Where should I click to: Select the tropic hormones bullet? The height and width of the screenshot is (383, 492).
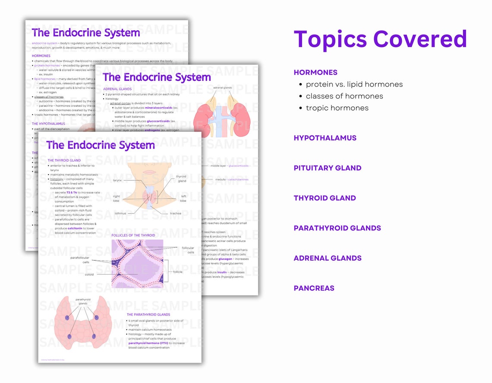338,108
